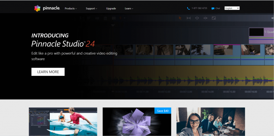The height and width of the screenshot is (136, 274).
Task: Click the blue phone icon
Action: click(188, 8)
